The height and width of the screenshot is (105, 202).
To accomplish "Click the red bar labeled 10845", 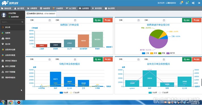I will (x=42, y=46).
